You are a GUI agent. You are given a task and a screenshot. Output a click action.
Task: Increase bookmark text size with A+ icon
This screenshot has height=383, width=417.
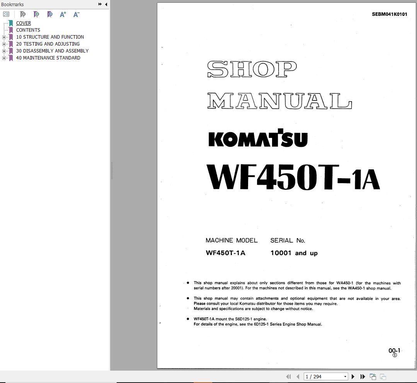[62, 14]
